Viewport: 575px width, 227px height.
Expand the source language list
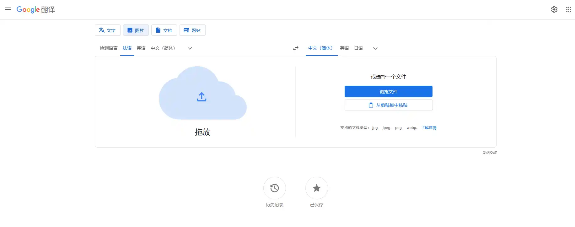pos(190,48)
